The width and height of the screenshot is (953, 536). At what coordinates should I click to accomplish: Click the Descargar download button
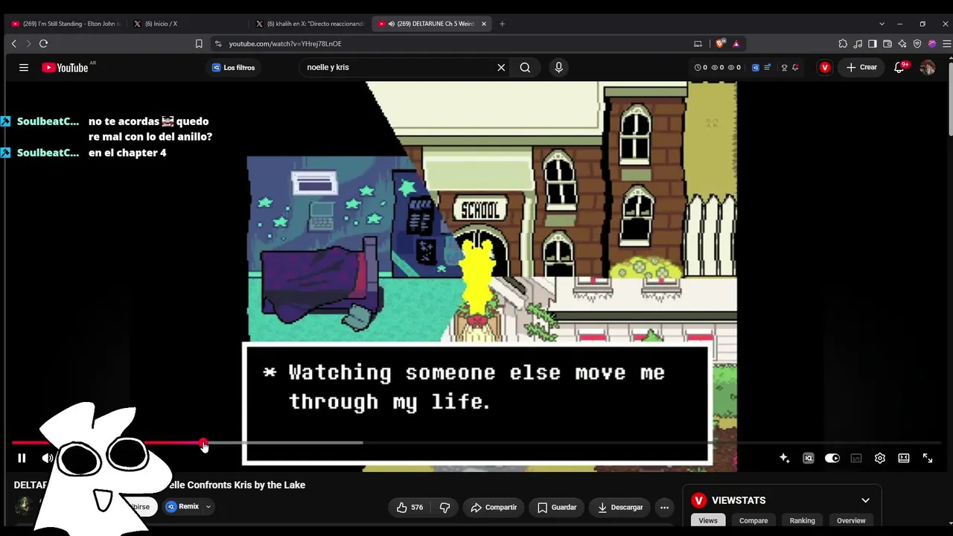(620, 507)
